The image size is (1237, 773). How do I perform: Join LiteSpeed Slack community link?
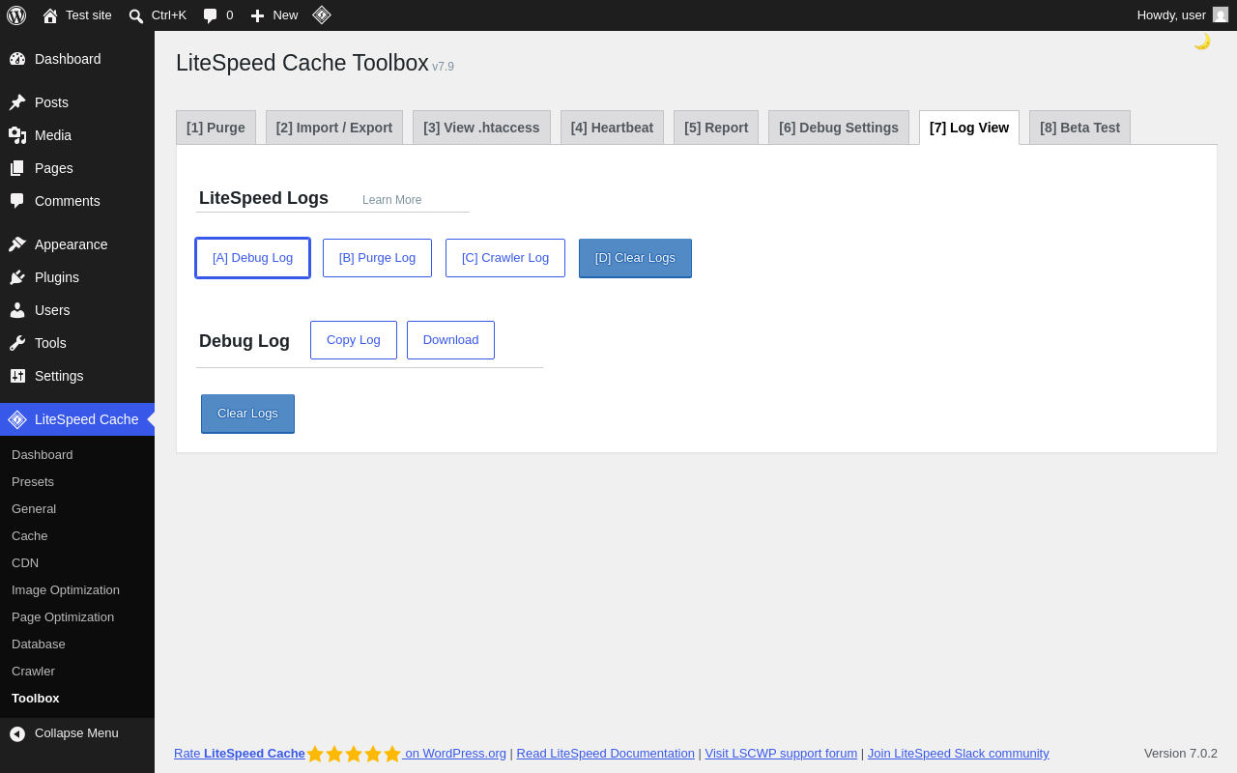pyautogui.click(x=958, y=754)
